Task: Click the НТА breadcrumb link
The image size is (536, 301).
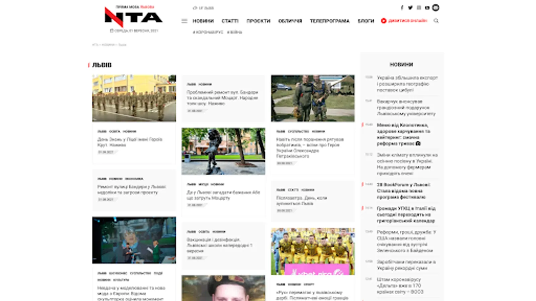Action: pos(95,44)
